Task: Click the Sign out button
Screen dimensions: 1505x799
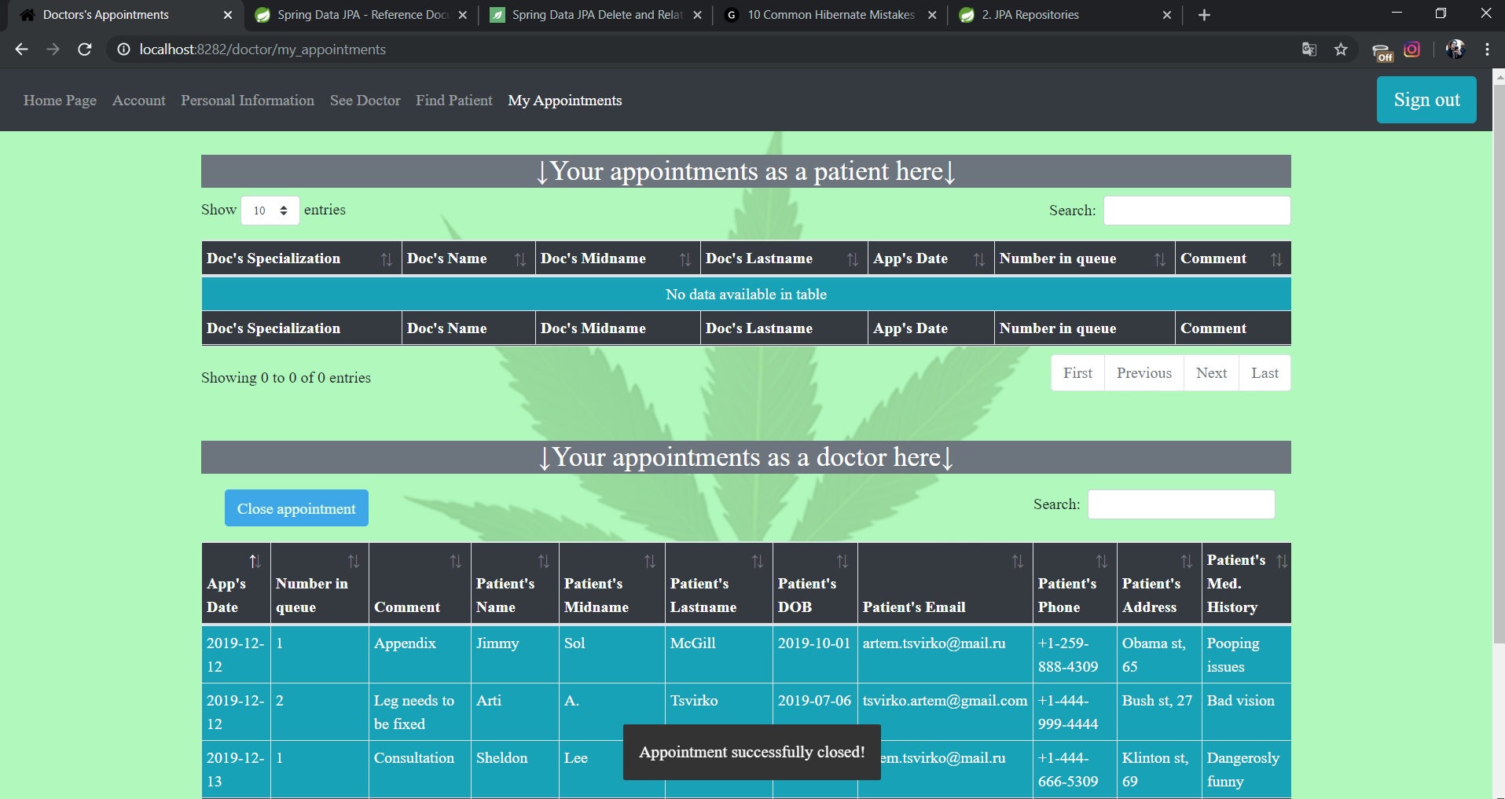Action: 1426,100
